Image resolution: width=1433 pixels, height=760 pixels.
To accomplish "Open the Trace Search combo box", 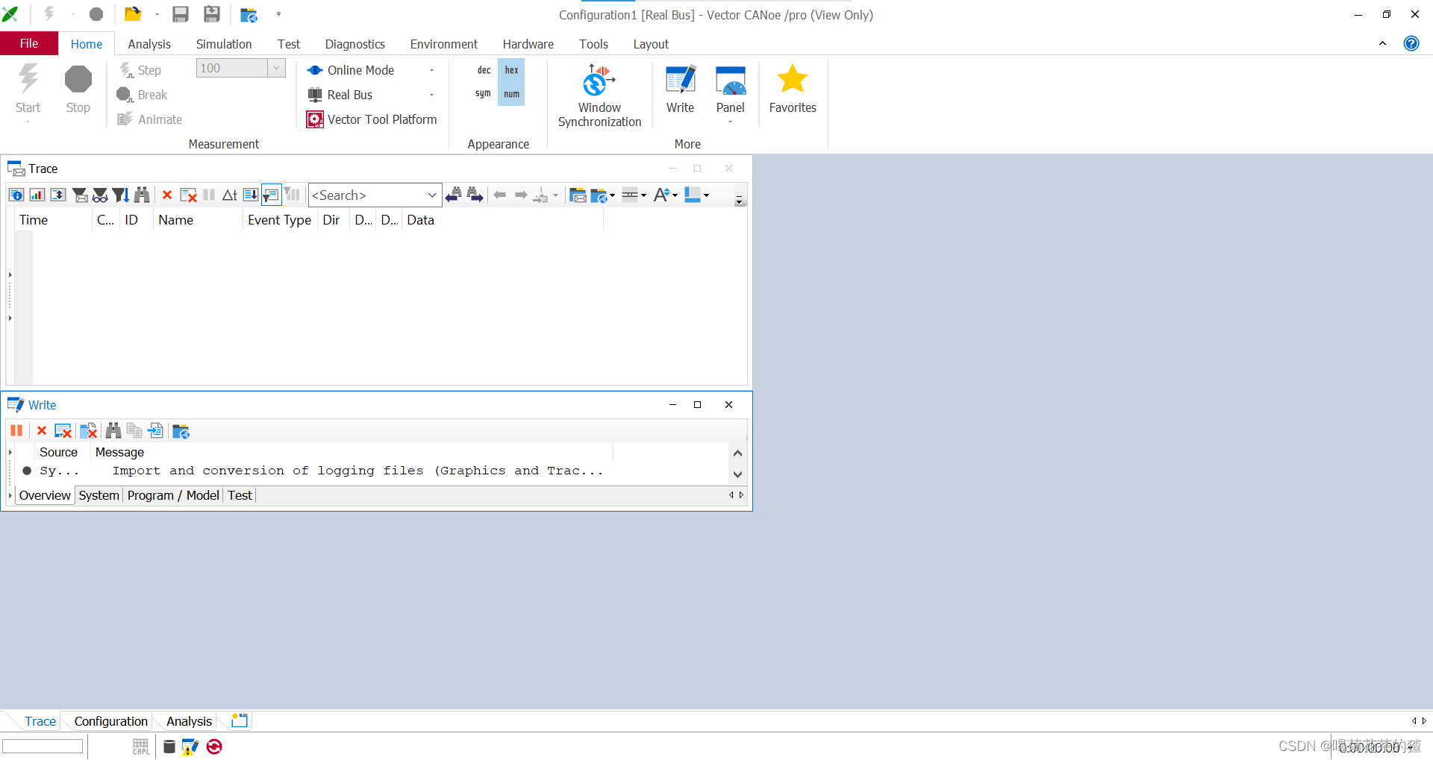I will click(375, 195).
